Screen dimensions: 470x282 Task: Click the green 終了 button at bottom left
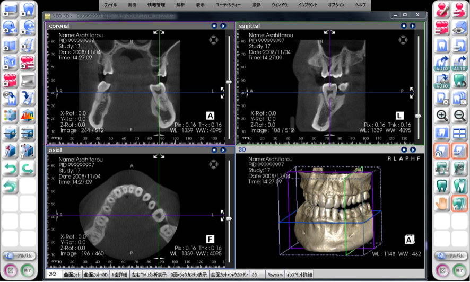28,270
